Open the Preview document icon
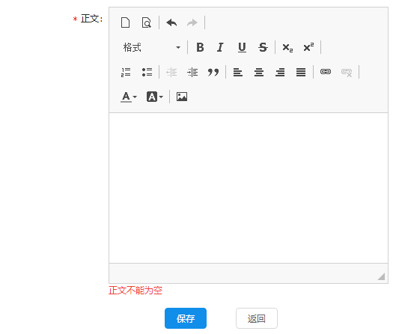Image resolution: width=396 pixels, height=334 pixels. pyautogui.click(x=146, y=22)
